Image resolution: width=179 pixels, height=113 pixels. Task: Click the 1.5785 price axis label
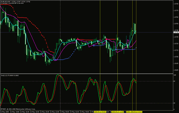(x=176, y=4)
